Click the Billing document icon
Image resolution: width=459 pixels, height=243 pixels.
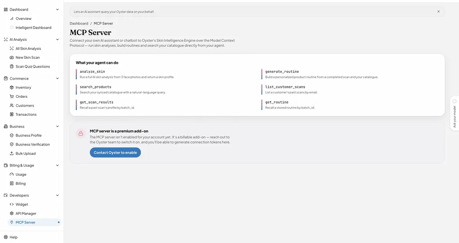tap(11, 183)
